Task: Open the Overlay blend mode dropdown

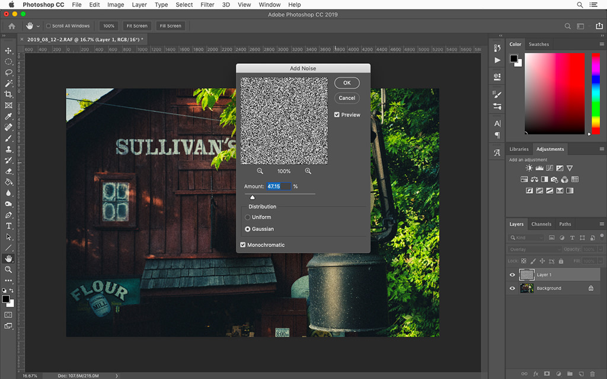Action: pyautogui.click(x=534, y=249)
